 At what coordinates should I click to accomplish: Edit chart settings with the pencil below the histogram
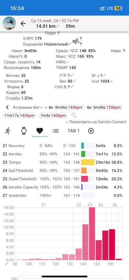[x=6, y=264]
